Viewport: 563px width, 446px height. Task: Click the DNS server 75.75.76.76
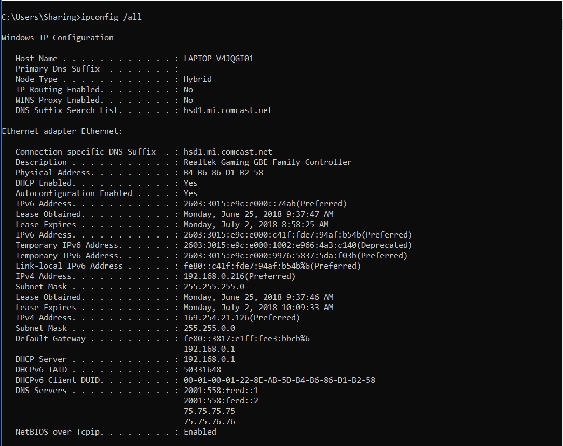tap(209, 422)
